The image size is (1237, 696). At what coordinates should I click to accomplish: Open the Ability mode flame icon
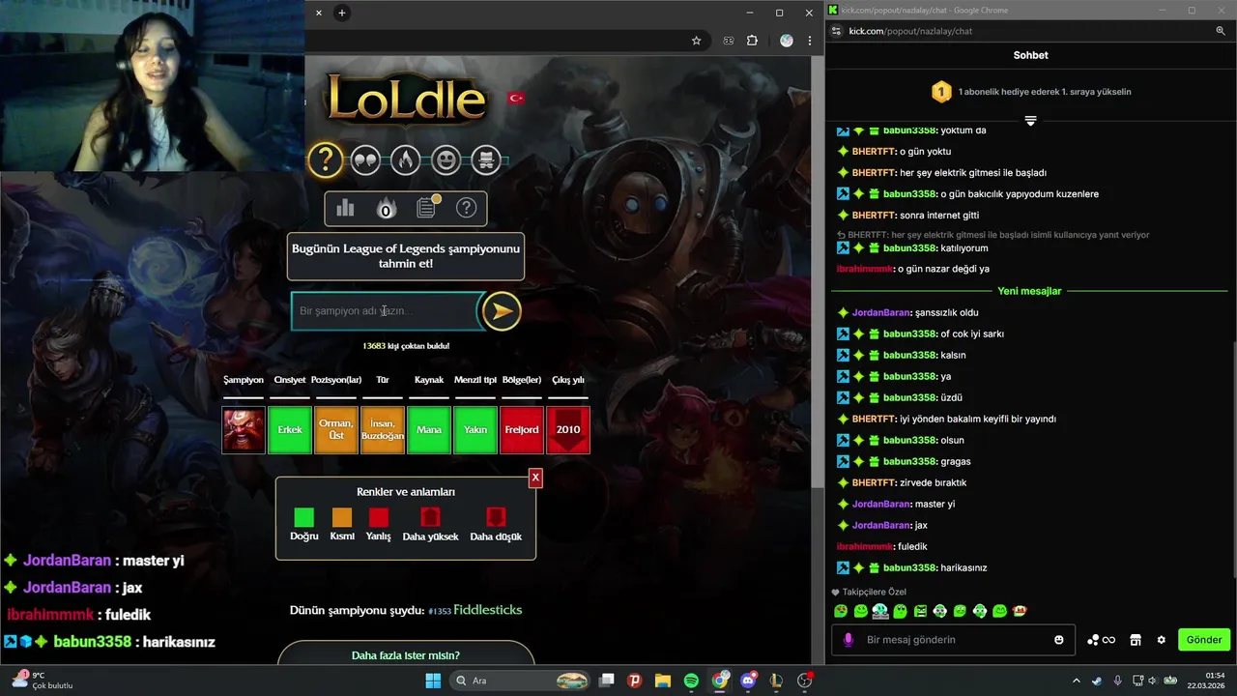406,159
